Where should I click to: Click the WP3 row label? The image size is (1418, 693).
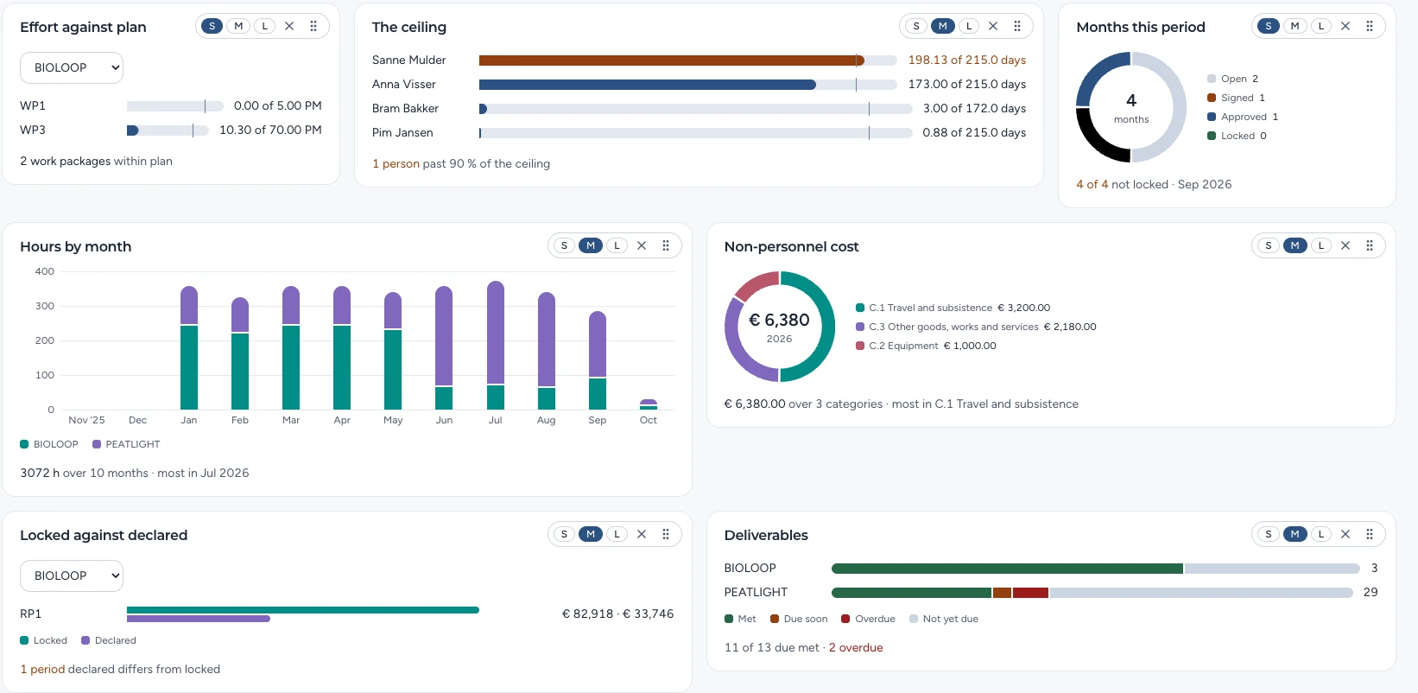tap(33, 130)
